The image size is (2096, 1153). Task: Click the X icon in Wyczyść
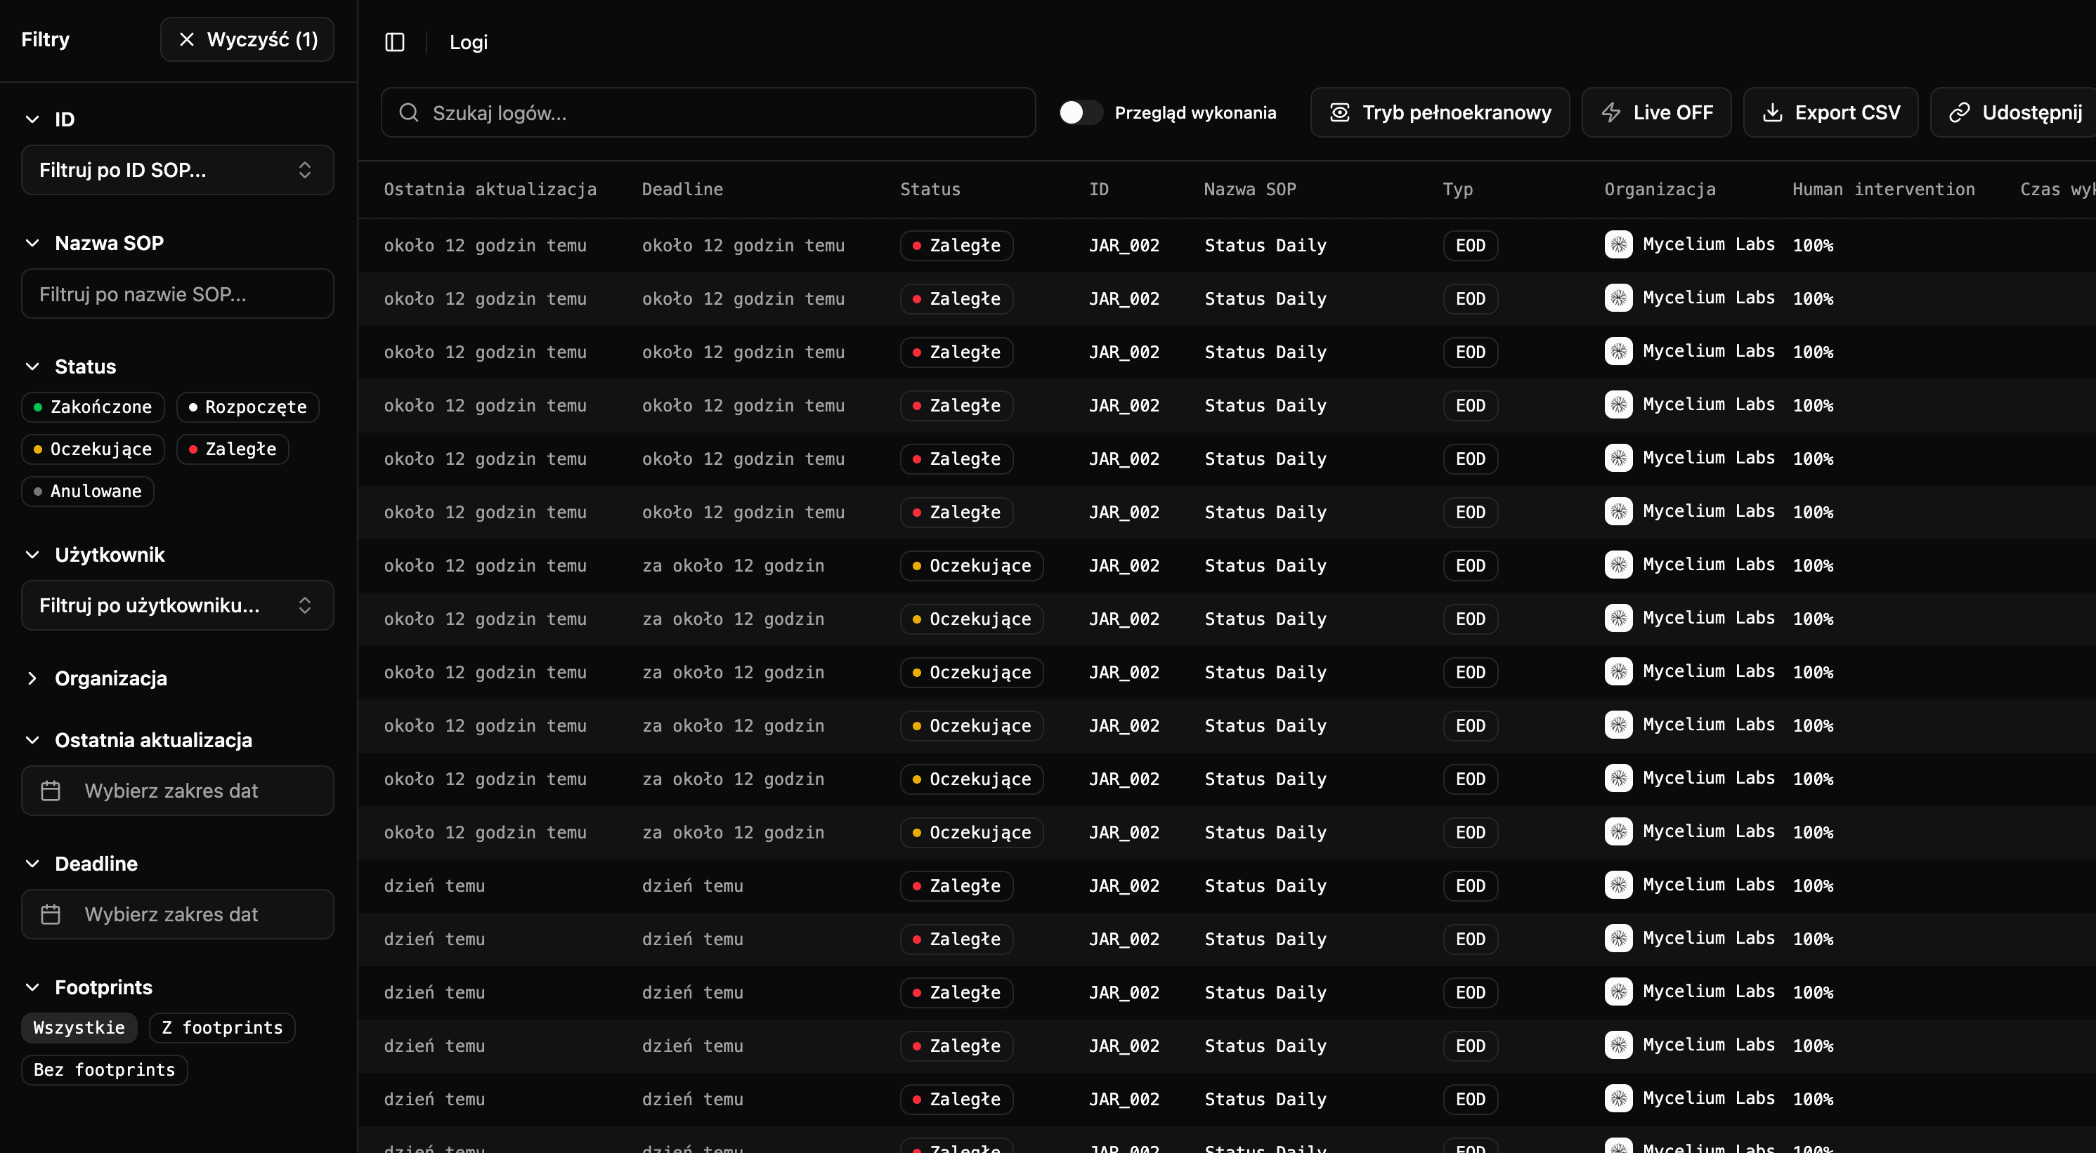tap(186, 39)
